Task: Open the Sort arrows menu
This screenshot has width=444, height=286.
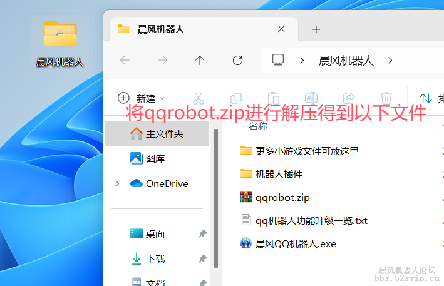Action: [426, 98]
